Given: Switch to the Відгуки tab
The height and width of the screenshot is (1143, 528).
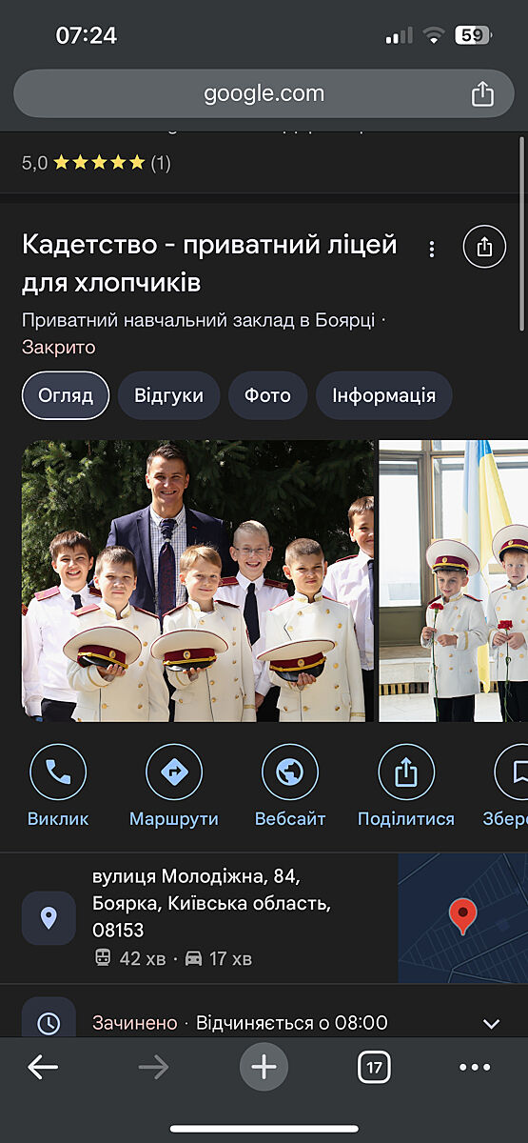Looking at the screenshot, I should coord(168,395).
